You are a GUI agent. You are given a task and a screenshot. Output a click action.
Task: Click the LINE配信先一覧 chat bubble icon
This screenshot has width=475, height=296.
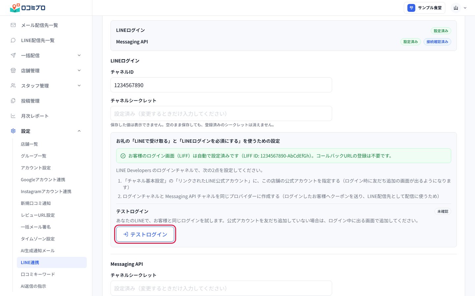13,40
